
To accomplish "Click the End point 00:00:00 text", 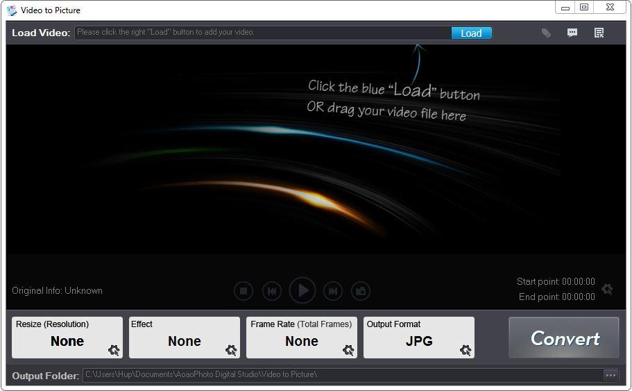I will point(557,297).
